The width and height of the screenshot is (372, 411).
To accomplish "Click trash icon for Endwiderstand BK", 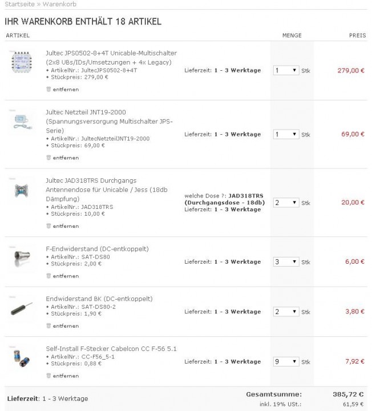I will coord(48,326).
